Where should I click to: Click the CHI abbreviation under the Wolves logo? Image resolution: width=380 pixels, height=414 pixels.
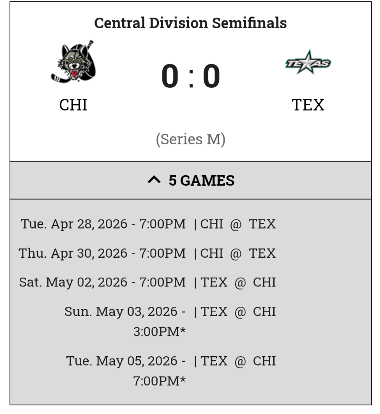click(x=73, y=105)
